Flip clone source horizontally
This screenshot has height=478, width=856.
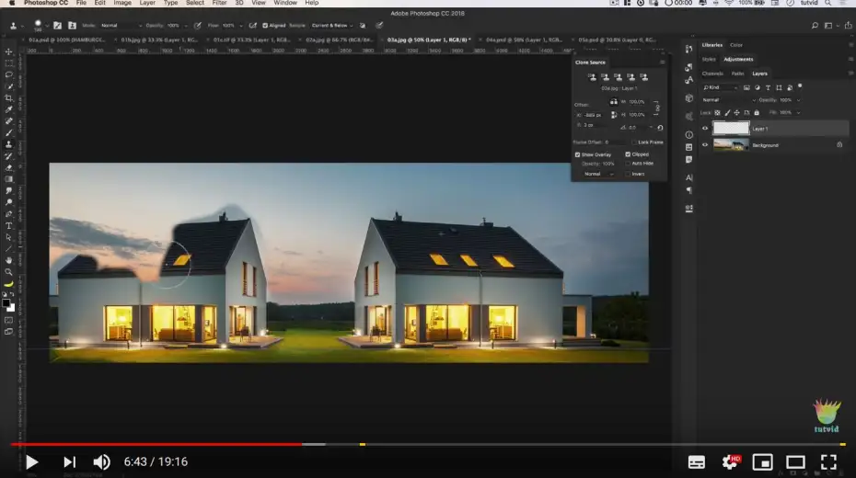[x=614, y=102]
